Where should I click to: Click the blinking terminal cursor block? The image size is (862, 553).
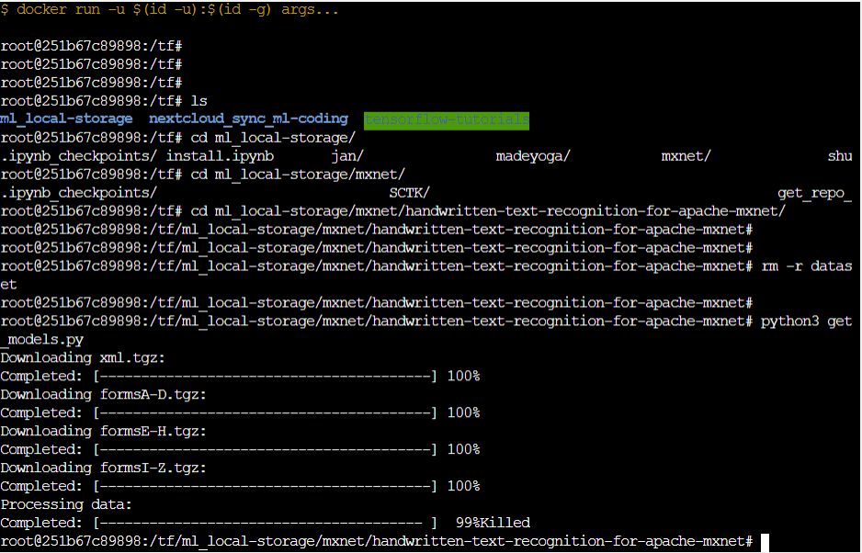click(x=765, y=541)
